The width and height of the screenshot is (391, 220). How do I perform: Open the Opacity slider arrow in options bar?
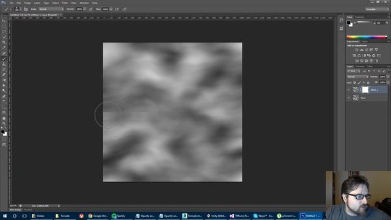click(85, 9)
